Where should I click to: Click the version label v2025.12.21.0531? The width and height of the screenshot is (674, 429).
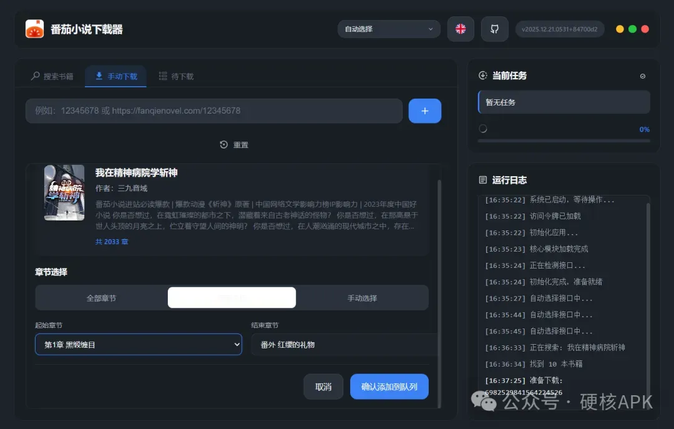point(559,29)
